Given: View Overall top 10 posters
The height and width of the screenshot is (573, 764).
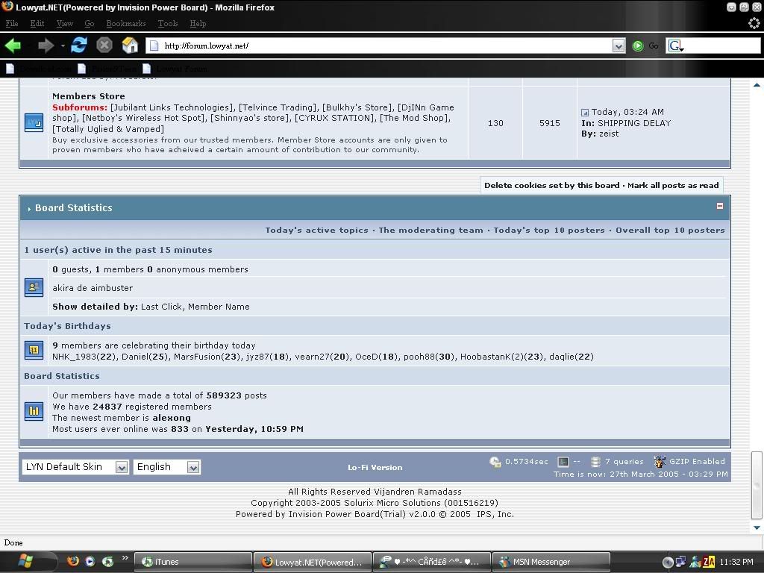Looking at the screenshot, I should point(670,230).
